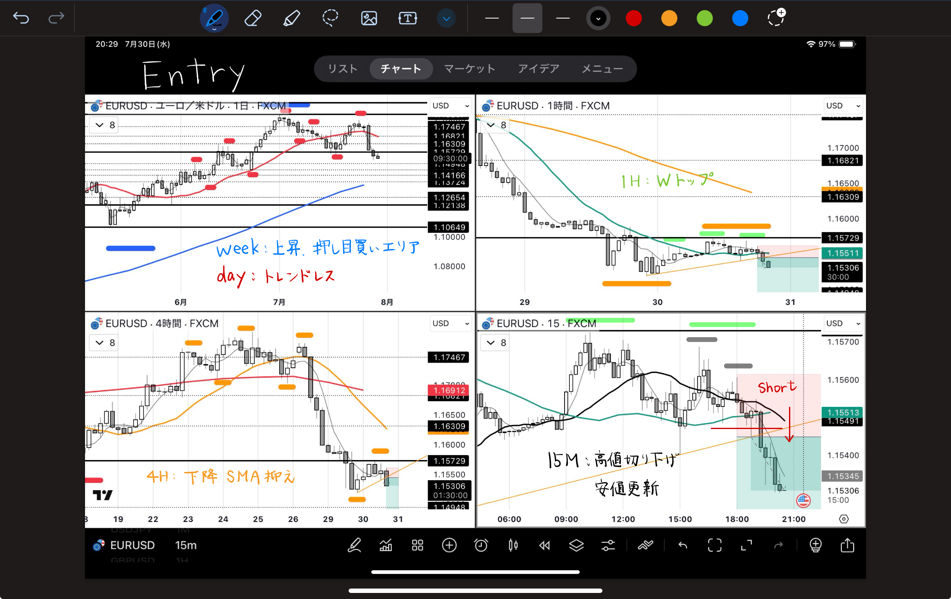Redo the last undone stroke
This screenshot has width=951, height=599.
(x=56, y=18)
